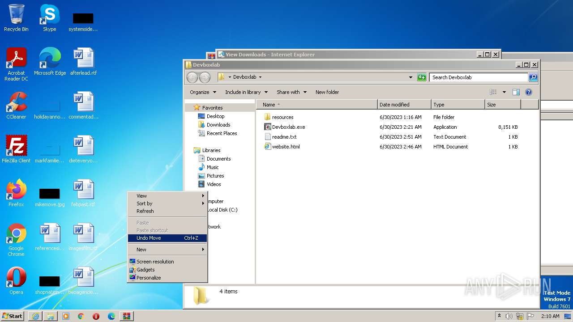Image resolution: width=573 pixels, height=322 pixels.
Task: Open the Recycle Bin desktop icon
Action: (x=16, y=18)
